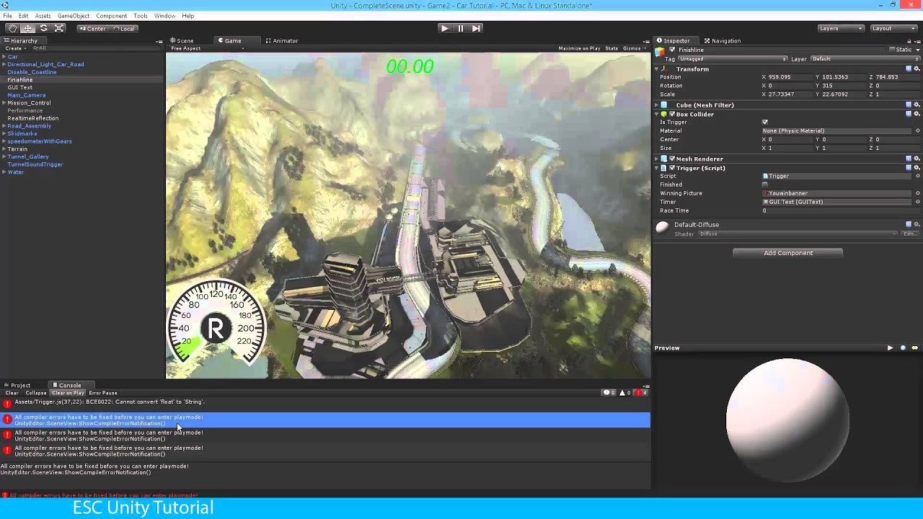Toggle the Static checkbox for Finishline
Screen dimensions: 923x519
pyautogui.click(x=892, y=50)
